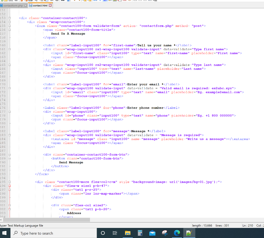Collapse the form-btn container at line 188
Screen dimensions: 264x238
[10, 155]
